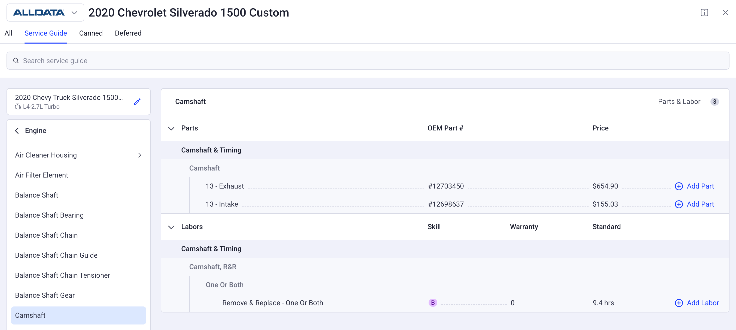Click the 2020 Chevy Truck Silverado vehicle name
Image resolution: width=736 pixels, height=330 pixels.
[x=69, y=97]
